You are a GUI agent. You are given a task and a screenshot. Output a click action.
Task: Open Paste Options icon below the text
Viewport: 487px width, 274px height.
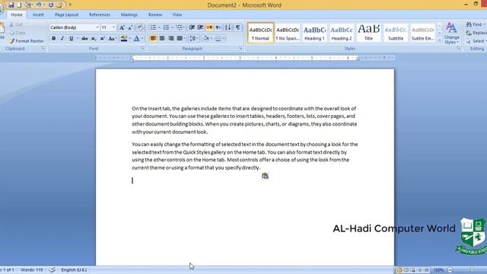click(265, 176)
